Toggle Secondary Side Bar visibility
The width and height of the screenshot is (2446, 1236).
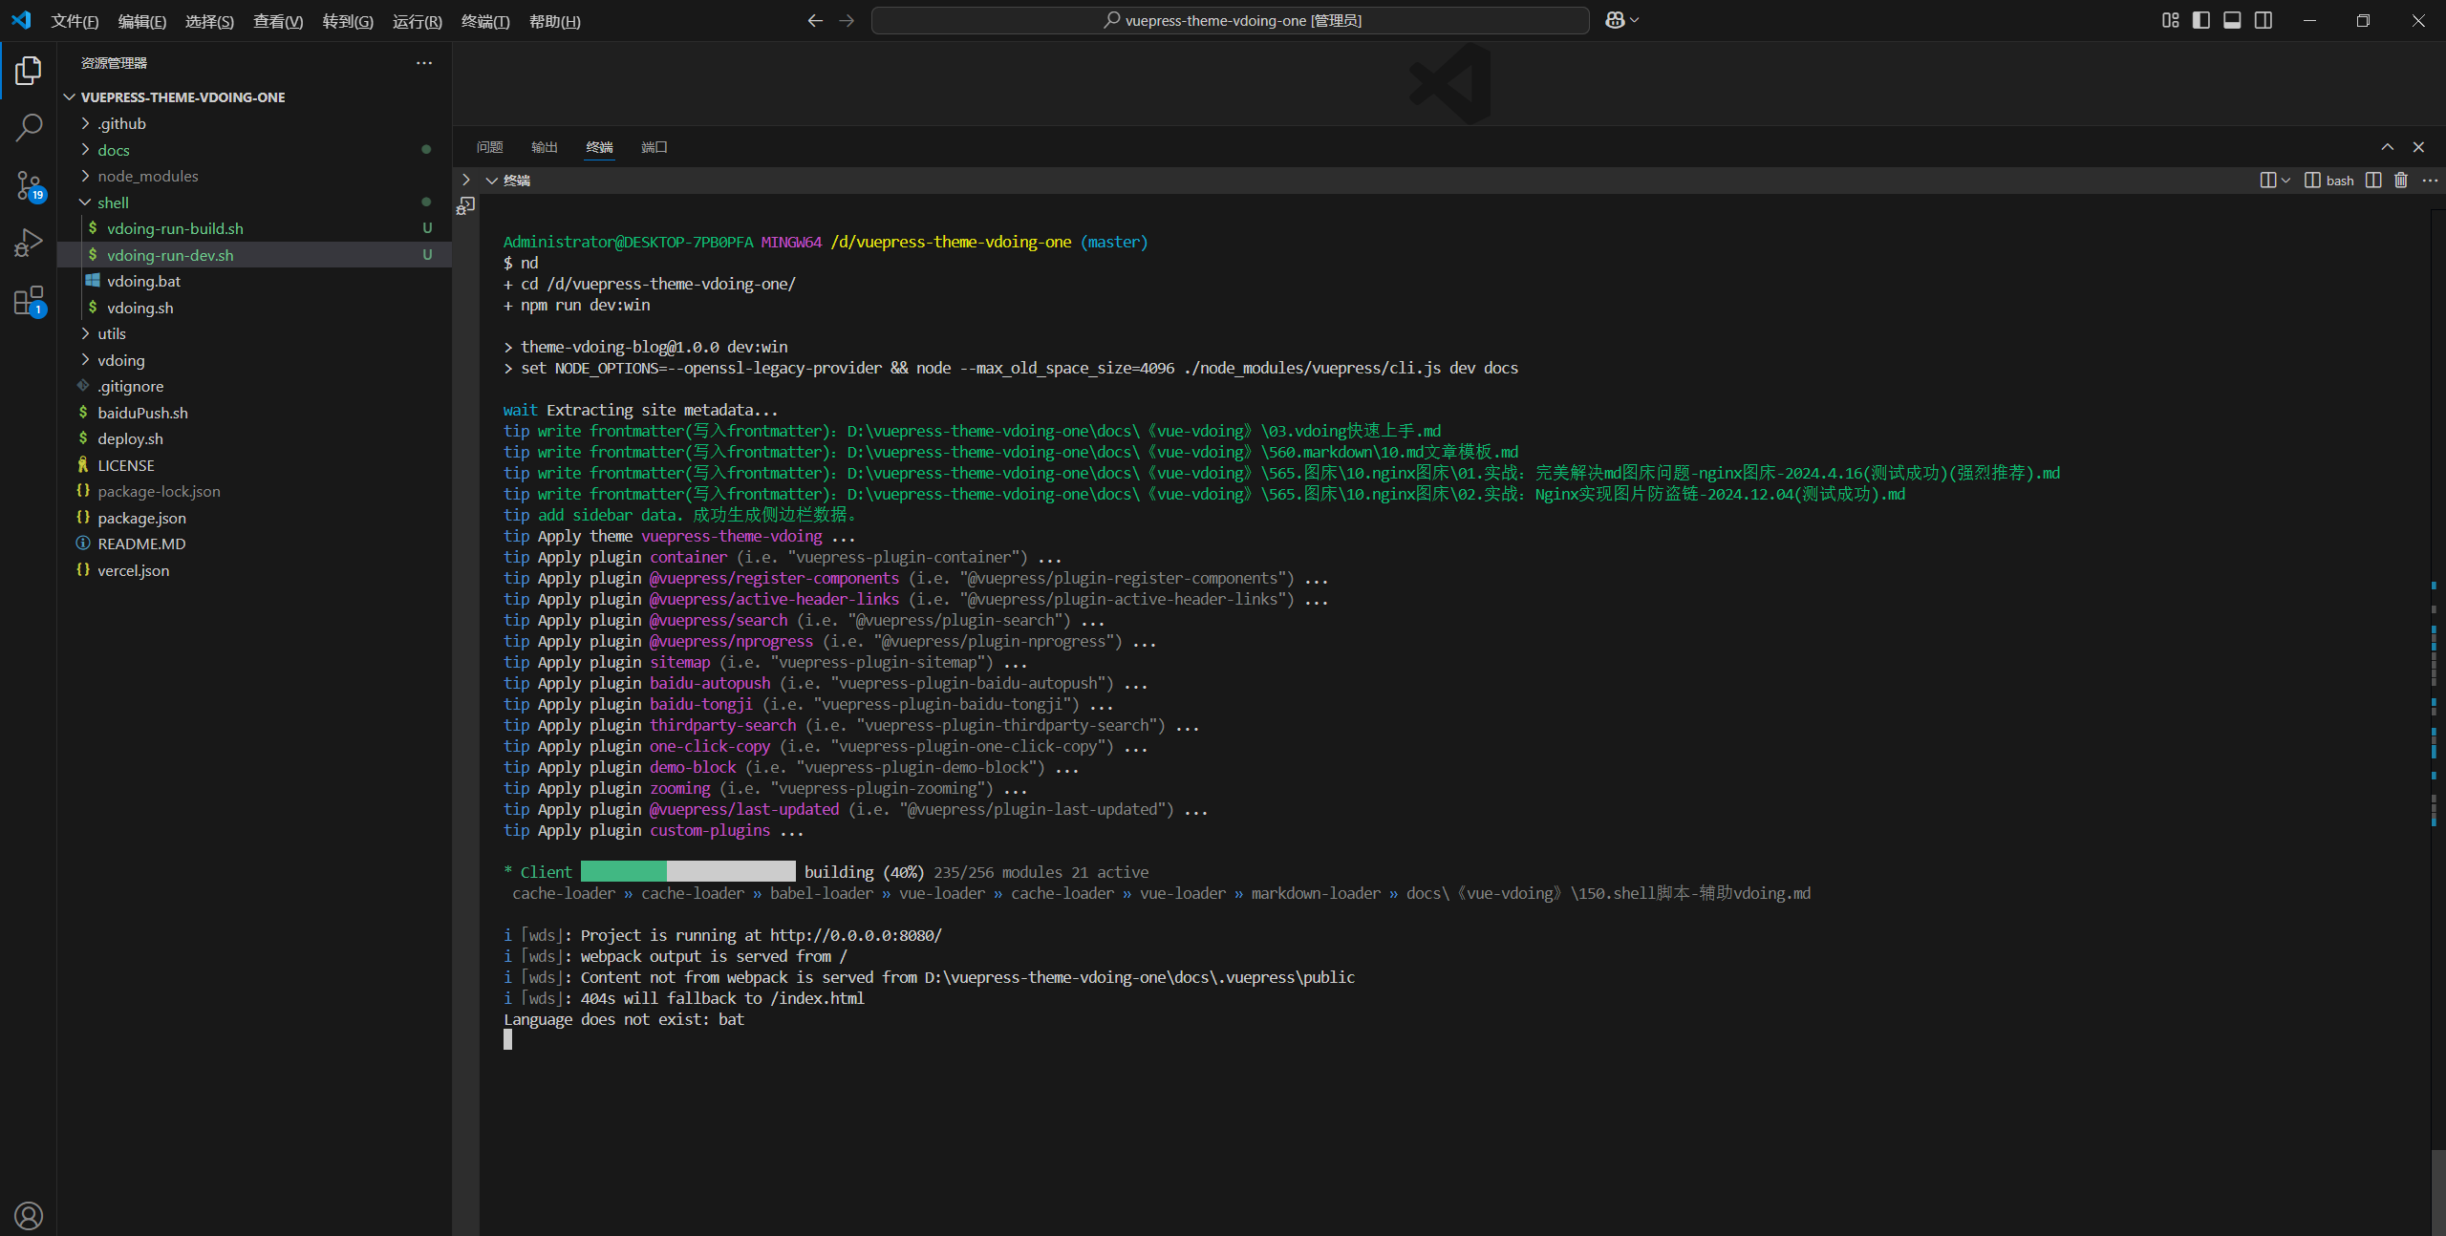2264,20
